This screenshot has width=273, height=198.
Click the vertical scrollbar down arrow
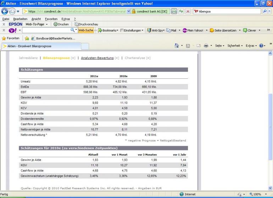(271, 188)
